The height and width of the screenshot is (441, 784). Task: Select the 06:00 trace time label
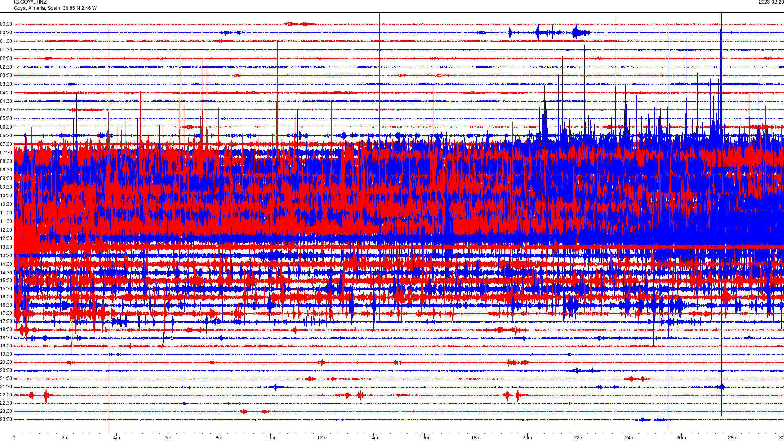point(6,127)
